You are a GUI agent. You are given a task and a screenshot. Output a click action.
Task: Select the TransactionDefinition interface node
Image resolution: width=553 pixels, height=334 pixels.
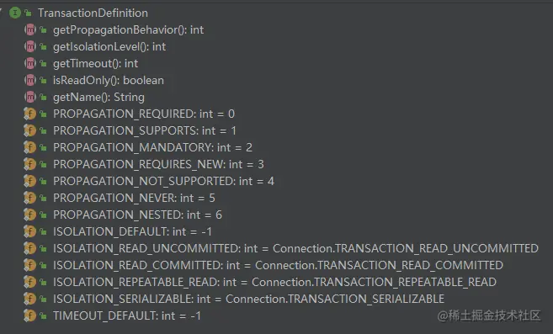tap(93, 13)
